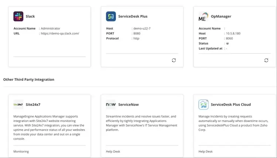Click the Slack logo icon

pyautogui.click(x=18, y=16)
